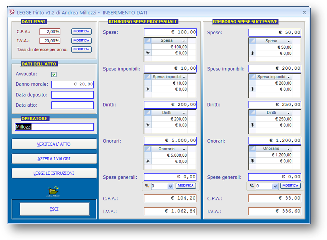Expand Diritti column header dropdown in successive
The height and width of the screenshot is (240, 327).
[x=289, y=113]
